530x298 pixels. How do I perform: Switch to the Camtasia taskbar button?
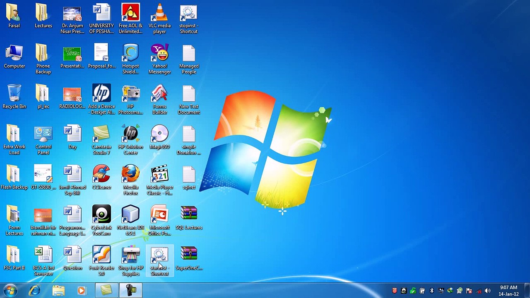click(x=106, y=291)
